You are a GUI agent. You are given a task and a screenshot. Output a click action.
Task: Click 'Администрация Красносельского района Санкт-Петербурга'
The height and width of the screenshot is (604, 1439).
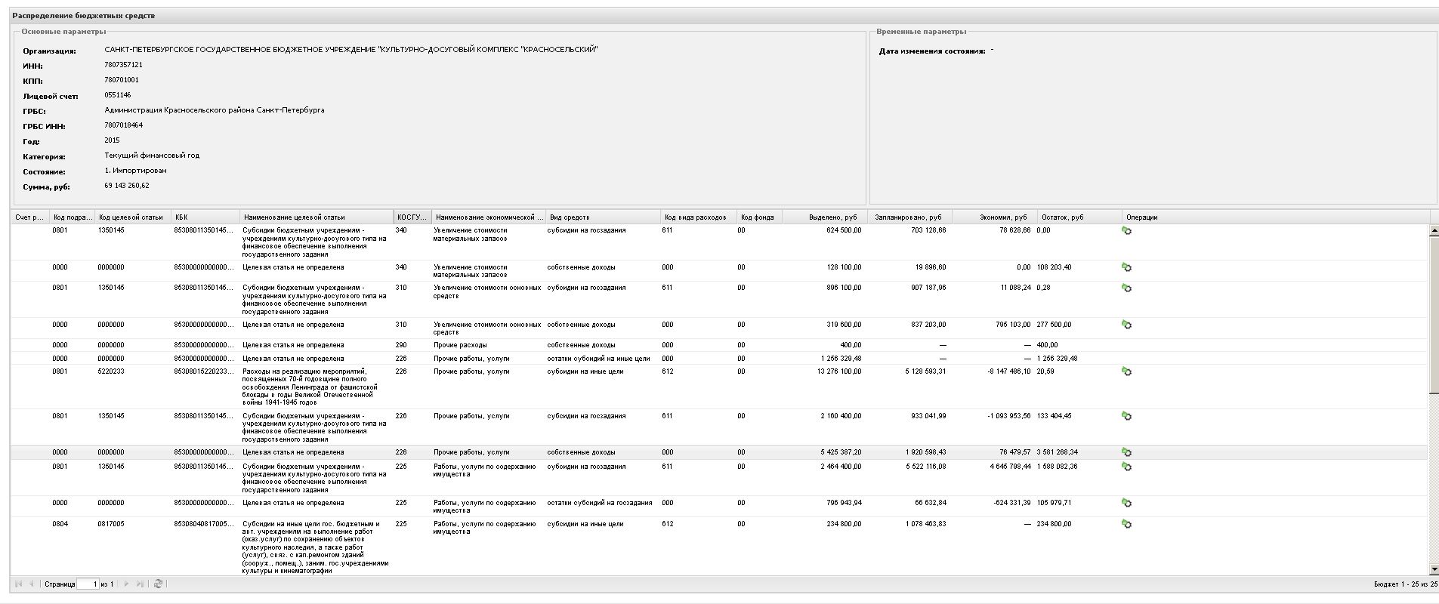point(215,110)
